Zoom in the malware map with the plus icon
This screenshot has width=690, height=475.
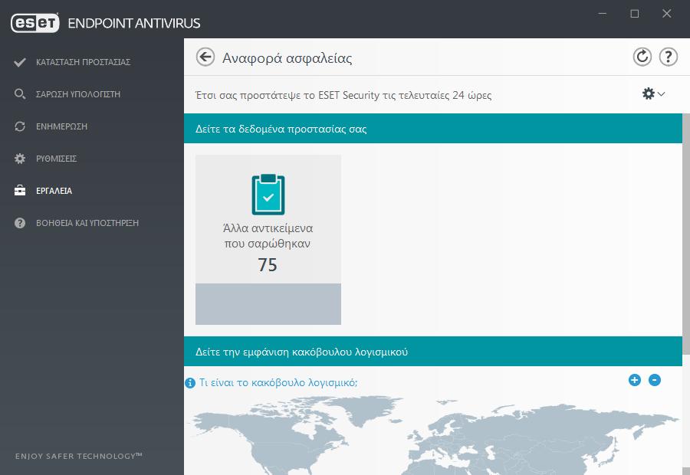click(x=635, y=380)
